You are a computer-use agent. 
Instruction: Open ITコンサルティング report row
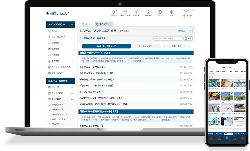pos(136,92)
